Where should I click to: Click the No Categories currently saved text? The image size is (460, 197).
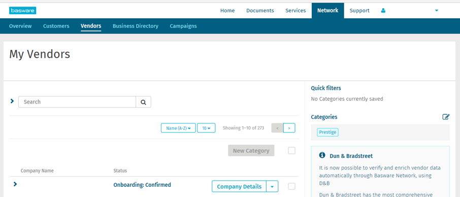coord(347,99)
